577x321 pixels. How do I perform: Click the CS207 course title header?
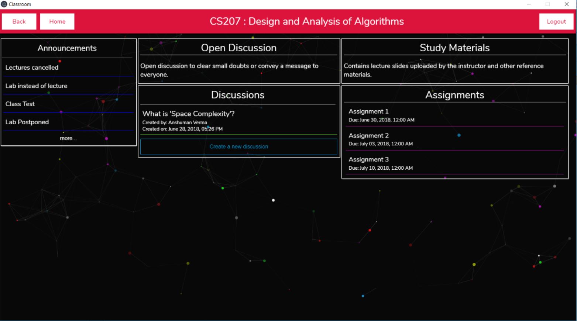tap(307, 21)
